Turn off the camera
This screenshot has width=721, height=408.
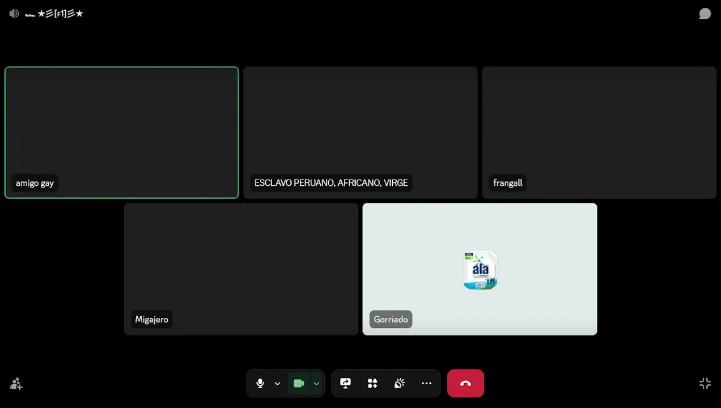tap(299, 384)
